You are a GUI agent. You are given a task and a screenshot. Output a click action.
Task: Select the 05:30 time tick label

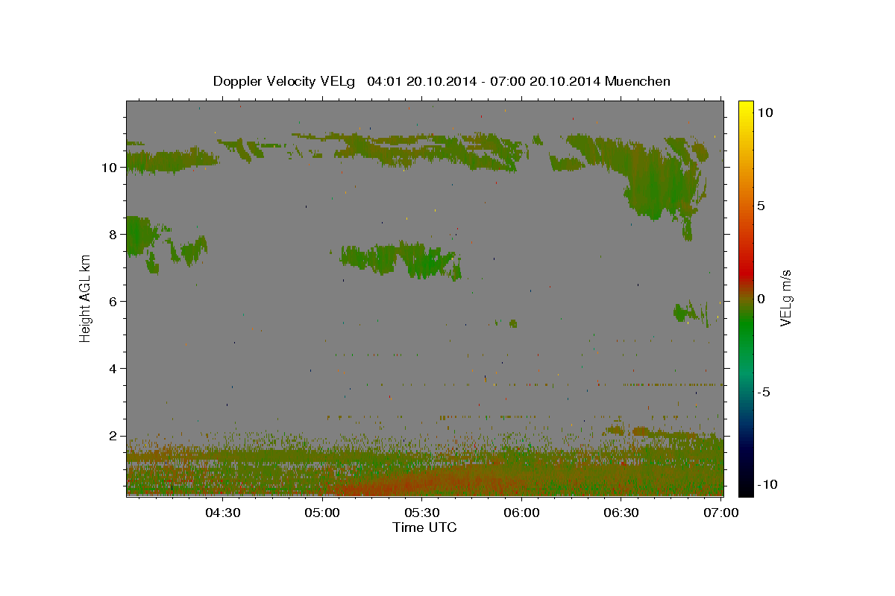[x=421, y=513]
